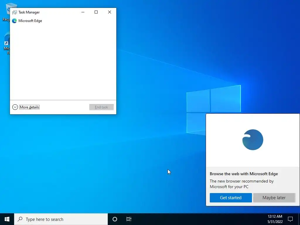Click the Task Manager title bar icon
The width and height of the screenshot is (300, 225).
[x=15, y=12]
